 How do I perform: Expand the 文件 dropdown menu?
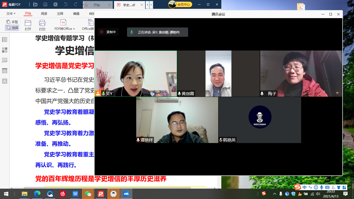[11, 14]
